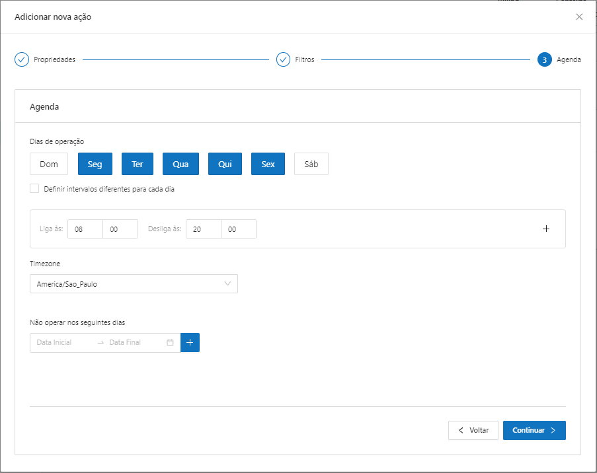The height and width of the screenshot is (473, 597).
Task: Click the Filtros step checkmark icon
Action: [x=284, y=59]
